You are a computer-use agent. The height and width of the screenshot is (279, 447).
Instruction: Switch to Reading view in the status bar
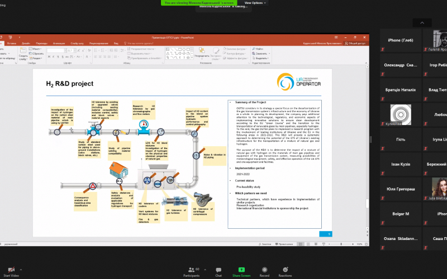[316, 244]
